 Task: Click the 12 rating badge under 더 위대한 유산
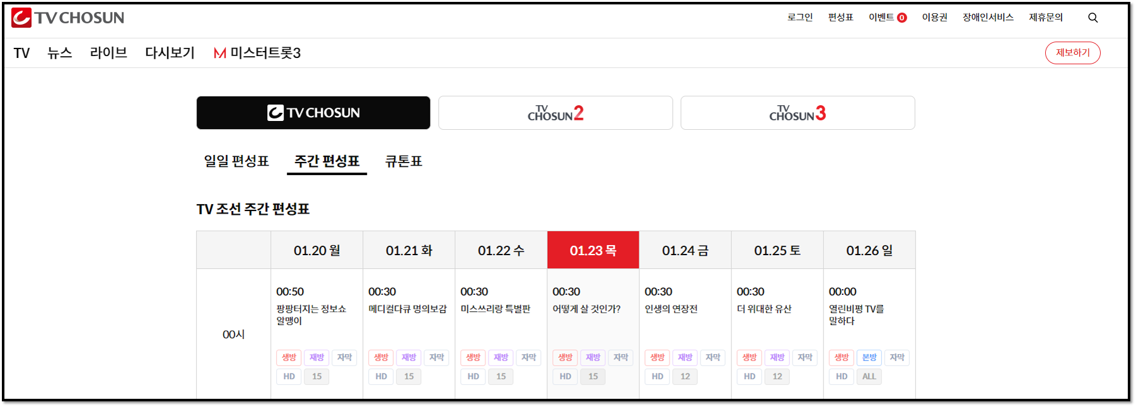(x=777, y=376)
